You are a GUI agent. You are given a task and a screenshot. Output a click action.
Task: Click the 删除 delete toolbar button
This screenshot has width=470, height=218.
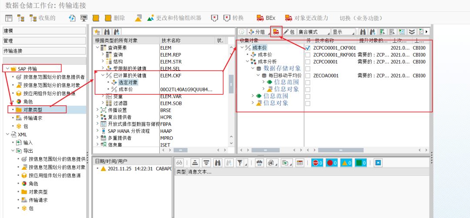115,18
